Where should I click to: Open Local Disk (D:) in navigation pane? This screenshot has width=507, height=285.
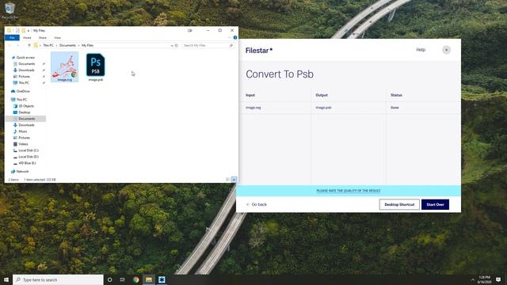[x=29, y=157]
